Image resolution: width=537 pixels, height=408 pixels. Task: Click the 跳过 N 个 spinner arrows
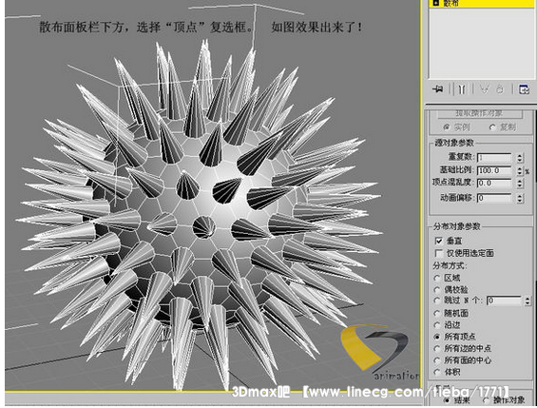click(x=527, y=301)
